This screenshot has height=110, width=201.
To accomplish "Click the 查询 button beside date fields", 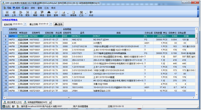I will [58, 24].
